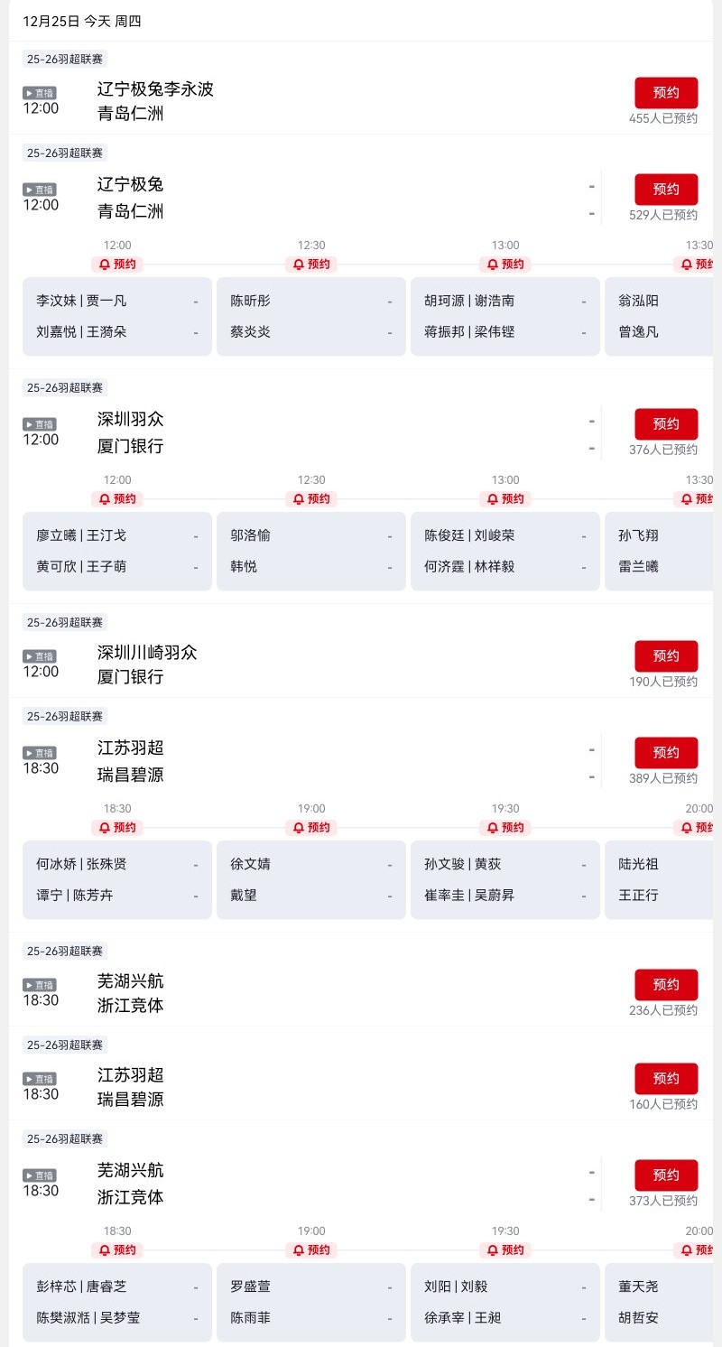Viewport: 722px width, 1347px height.
Task: Tap the bell reminder above 陈昕彤 match
Action: coord(311,265)
